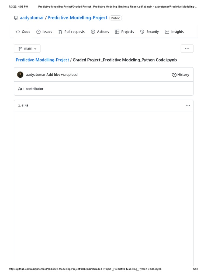
Task: Open the Predictive-Modelling-Project repository title link
Action: [x=77, y=18]
